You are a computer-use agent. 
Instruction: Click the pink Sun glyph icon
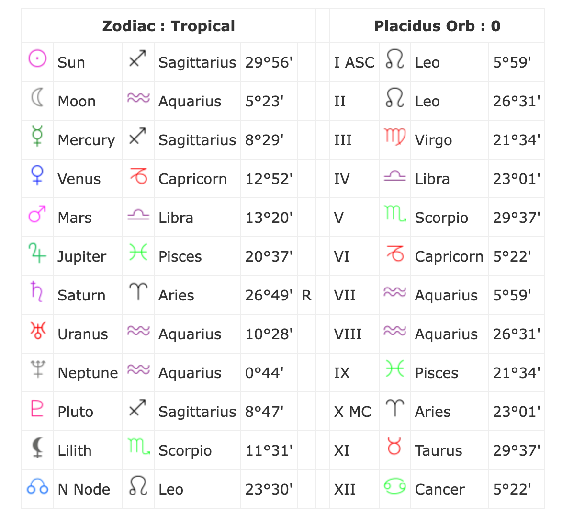[x=37, y=58]
